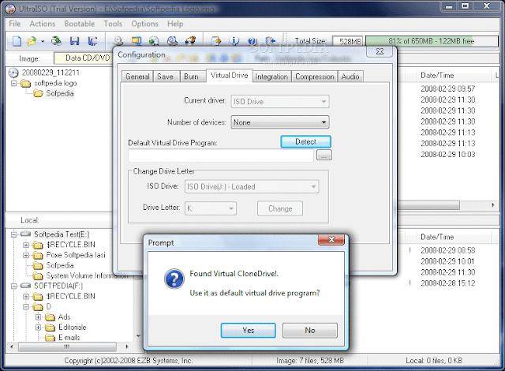Screen dimensions: 505x371
Task: Expand the Editoriale folder
Action: (38, 328)
